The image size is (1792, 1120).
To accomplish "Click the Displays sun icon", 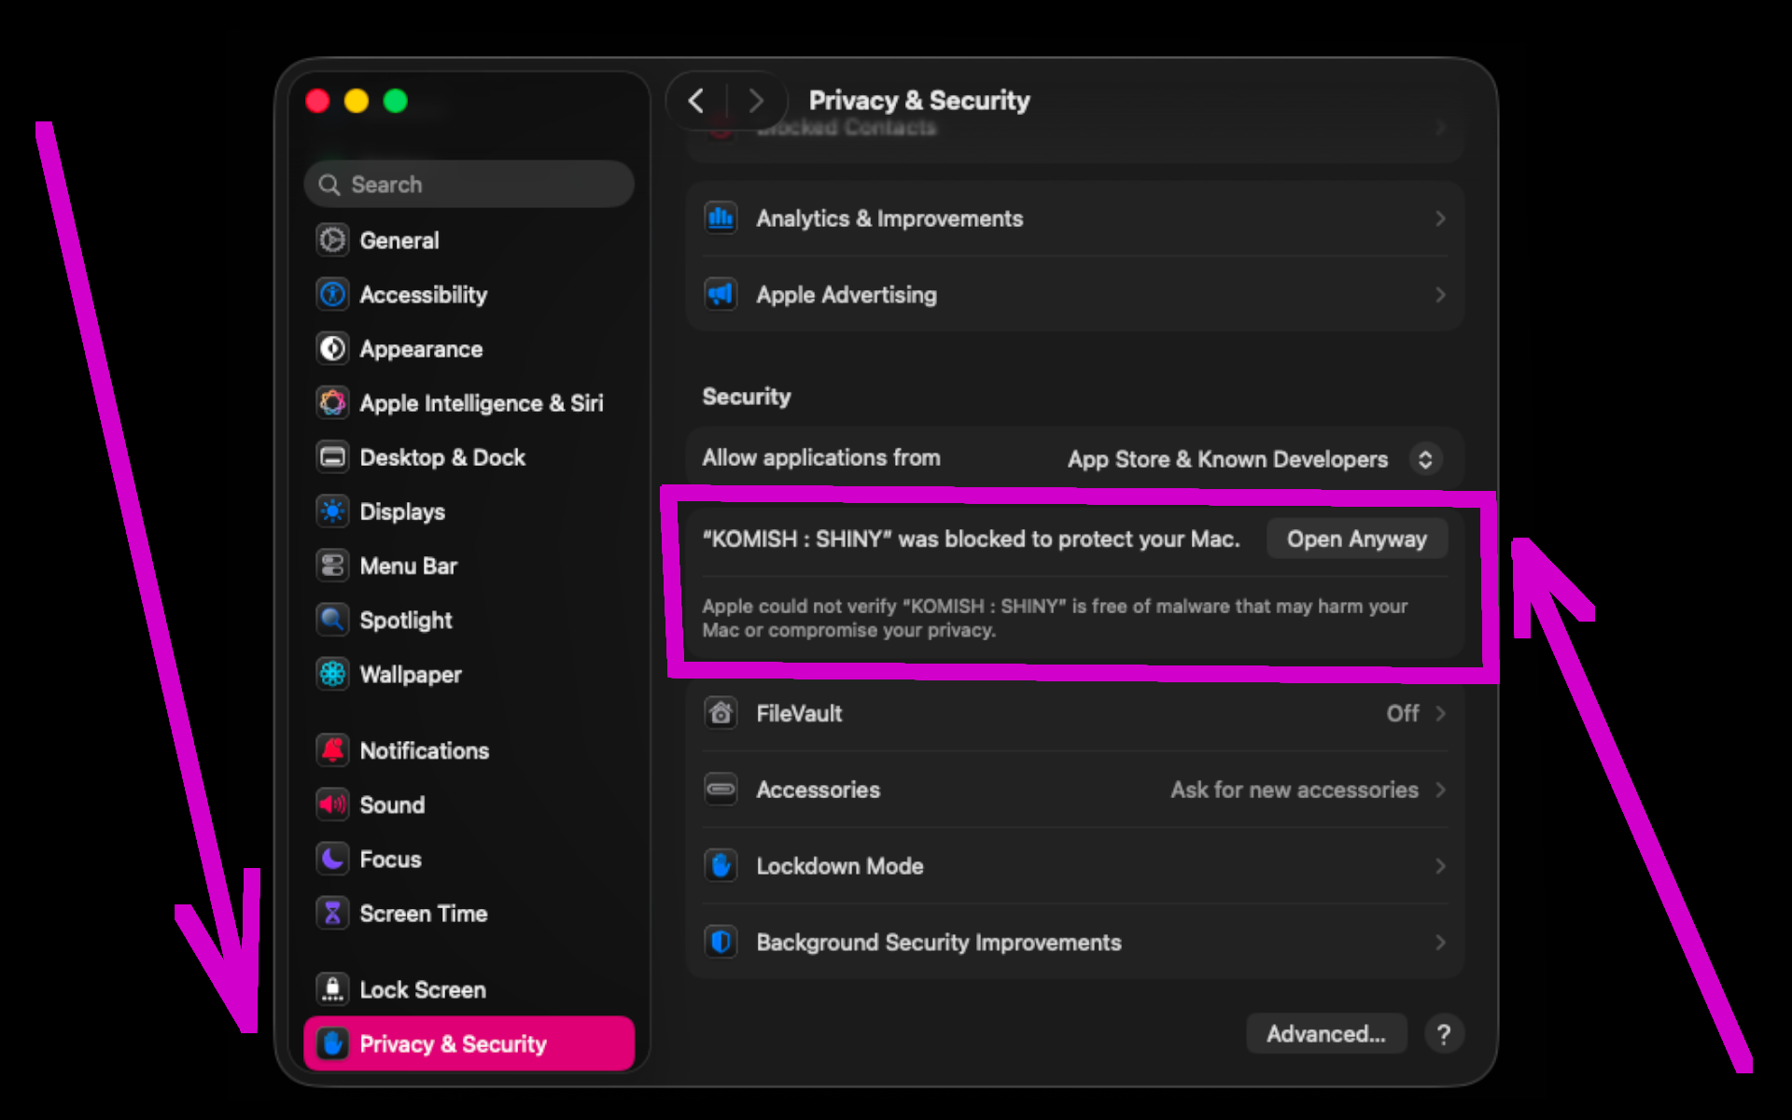I will pos(332,511).
